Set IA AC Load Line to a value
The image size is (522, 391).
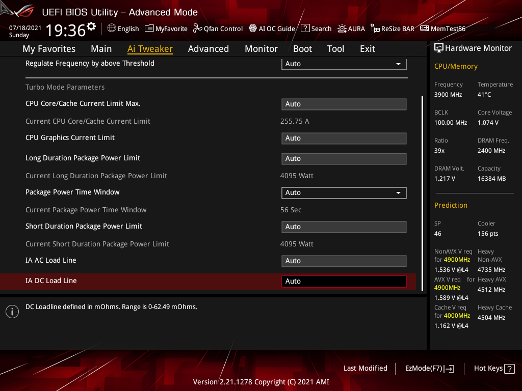344,261
